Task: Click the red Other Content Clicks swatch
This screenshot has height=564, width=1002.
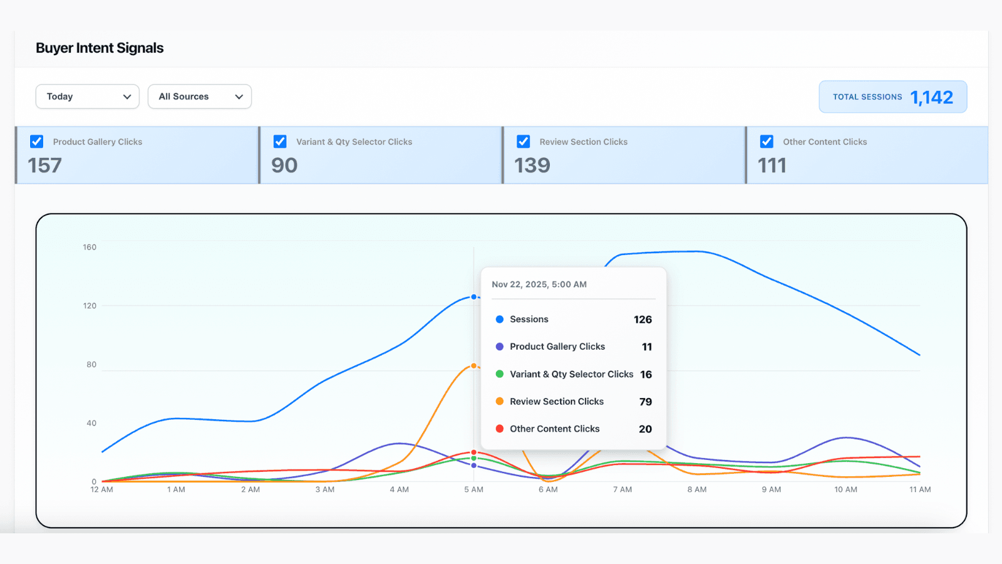Action: [499, 429]
